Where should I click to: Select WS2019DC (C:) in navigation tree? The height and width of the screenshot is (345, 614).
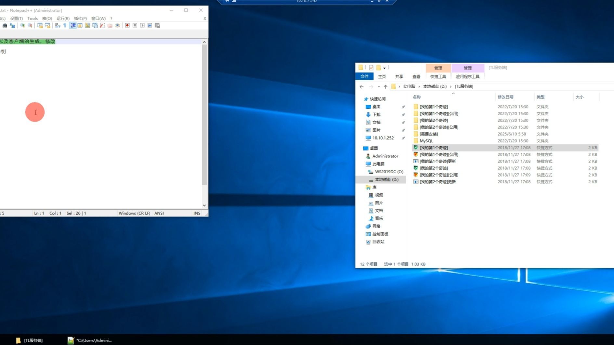coord(389,172)
